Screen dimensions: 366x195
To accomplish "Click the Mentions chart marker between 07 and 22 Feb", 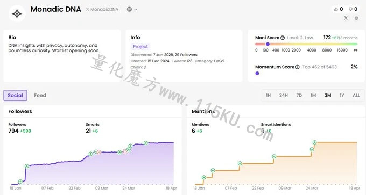I will (240, 163).
